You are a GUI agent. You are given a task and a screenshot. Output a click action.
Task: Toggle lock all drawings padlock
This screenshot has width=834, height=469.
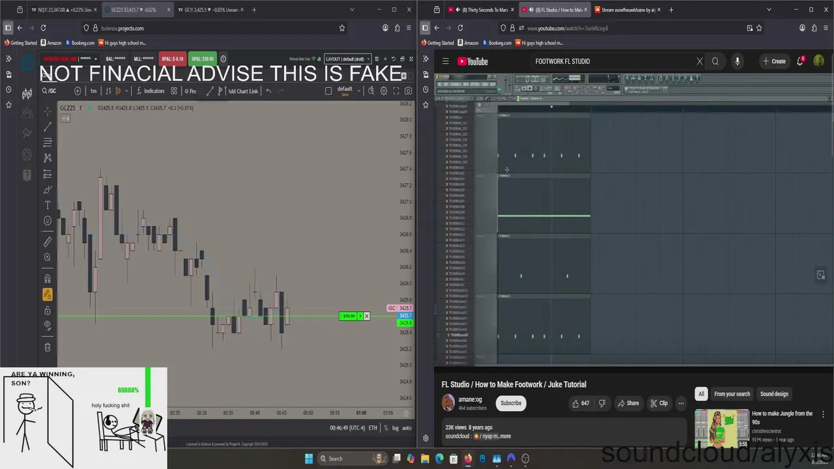coord(48,310)
